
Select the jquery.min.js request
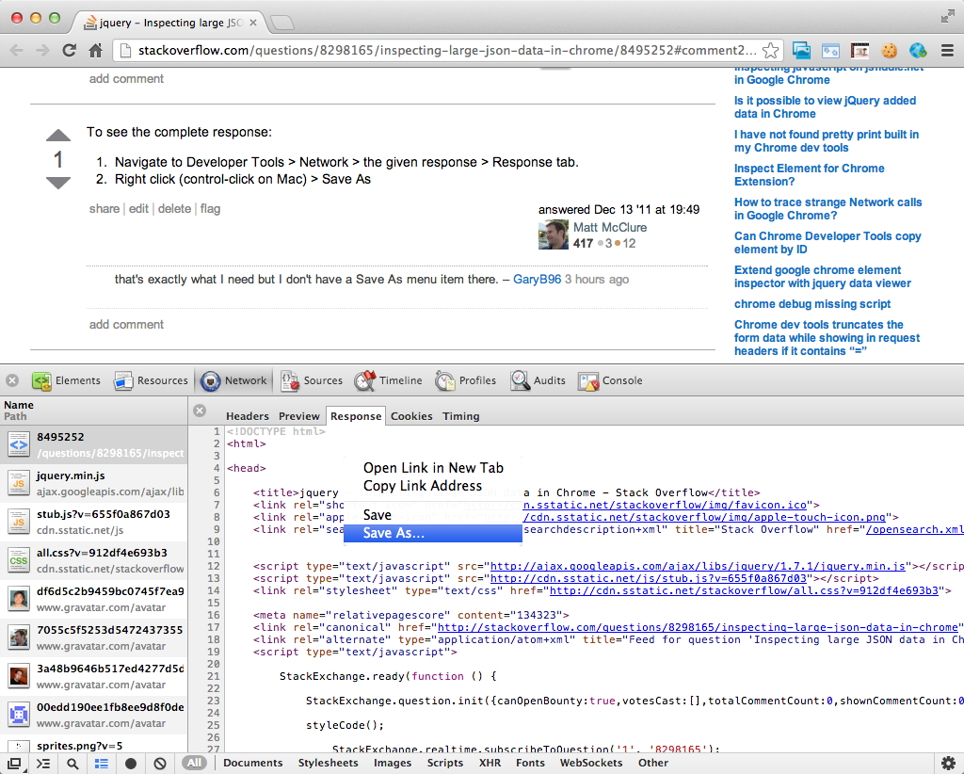(93, 483)
